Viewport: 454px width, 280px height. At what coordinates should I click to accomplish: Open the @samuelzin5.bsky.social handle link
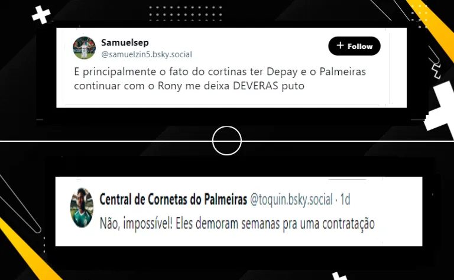[147, 54]
